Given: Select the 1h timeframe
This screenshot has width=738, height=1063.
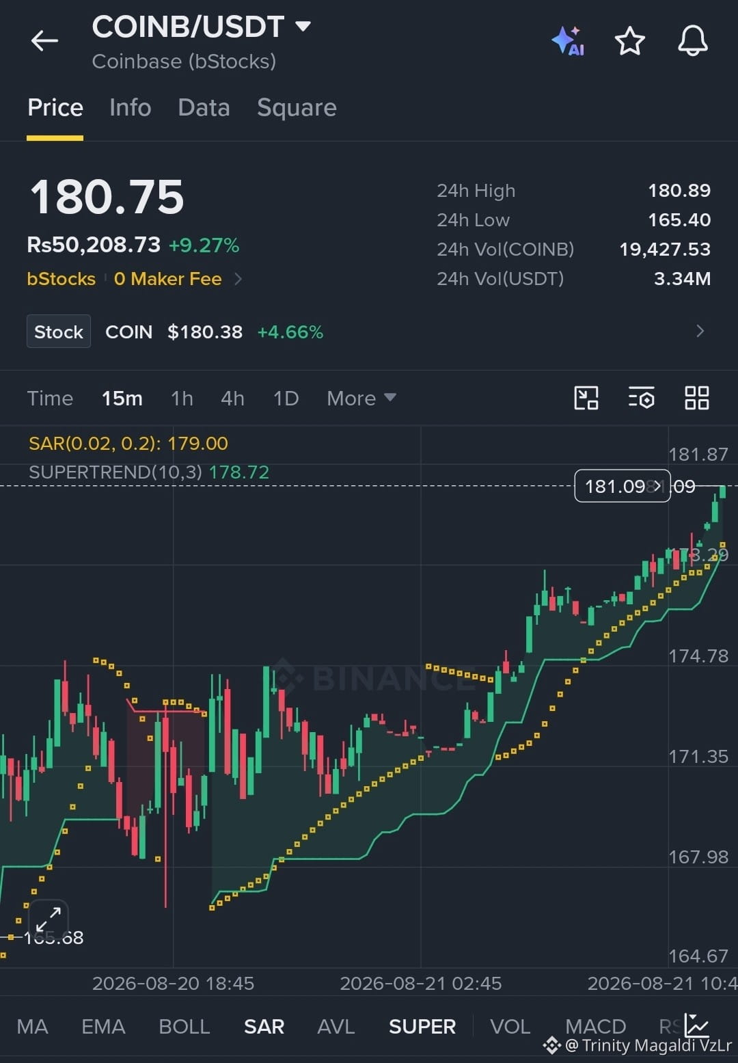Looking at the screenshot, I should (x=182, y=399).
